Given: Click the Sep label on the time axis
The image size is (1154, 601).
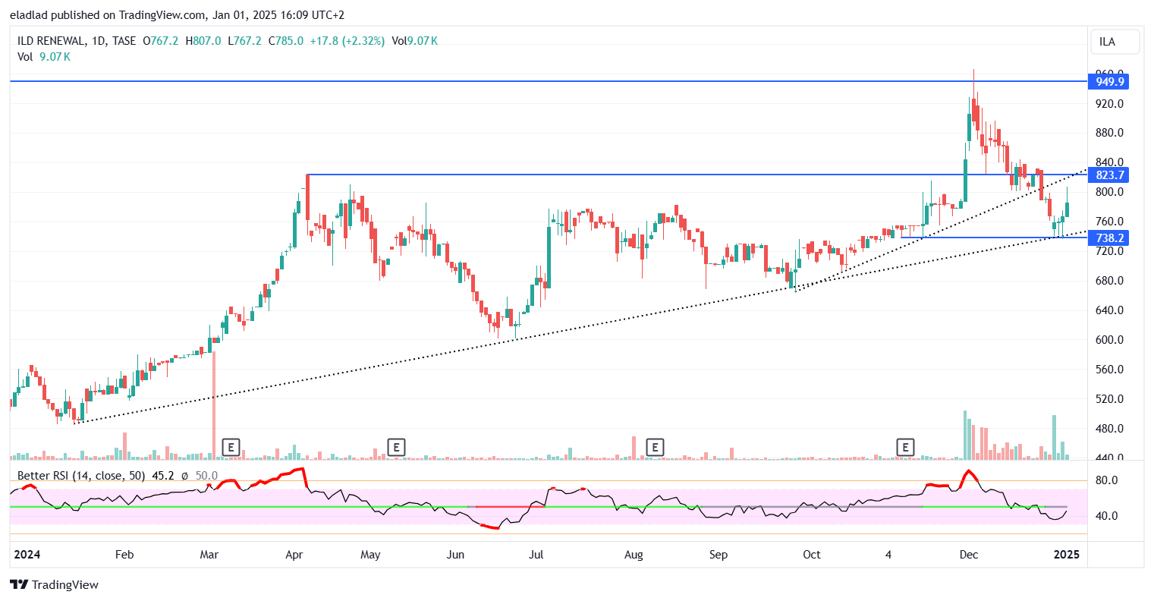Looking at the screenshot, I should pos(718,555).
